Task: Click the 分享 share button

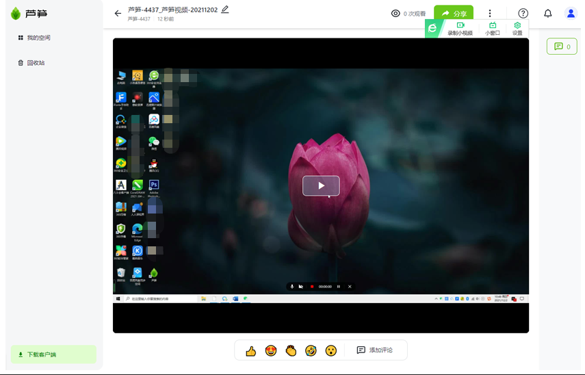Action: pyautogui.click(x=454, y=14)
